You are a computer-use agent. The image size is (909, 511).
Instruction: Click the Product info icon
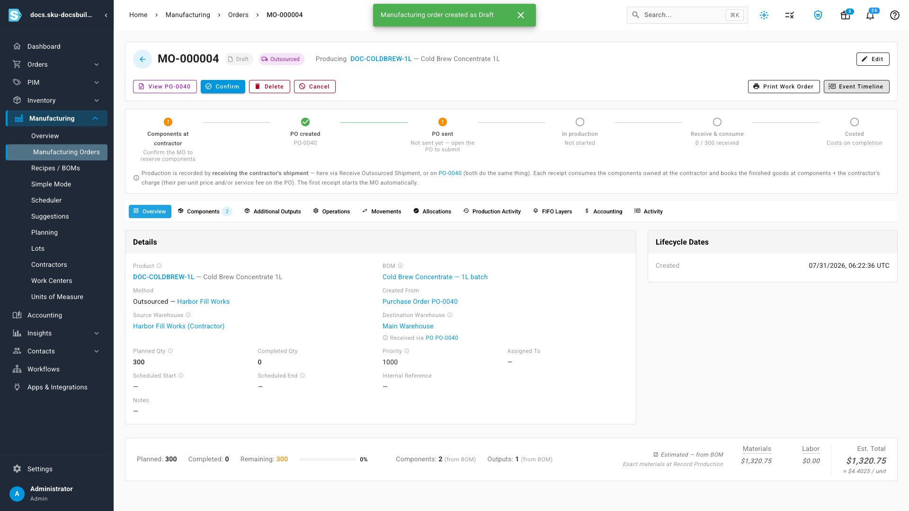point(159,266)
